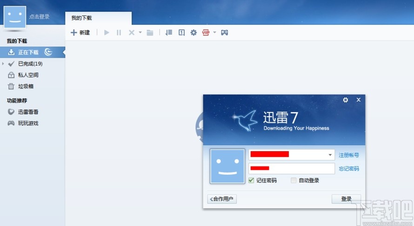Click the 合作用户 button
Viewport: 414px width, 226px height.
(222, 199)
